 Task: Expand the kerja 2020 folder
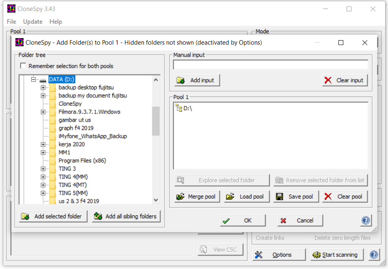[43, 144]
